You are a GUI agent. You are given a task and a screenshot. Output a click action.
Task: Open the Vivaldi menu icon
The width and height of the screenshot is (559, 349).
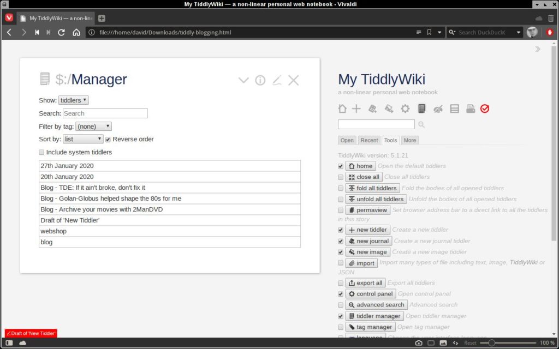click(x=9, y=17)
